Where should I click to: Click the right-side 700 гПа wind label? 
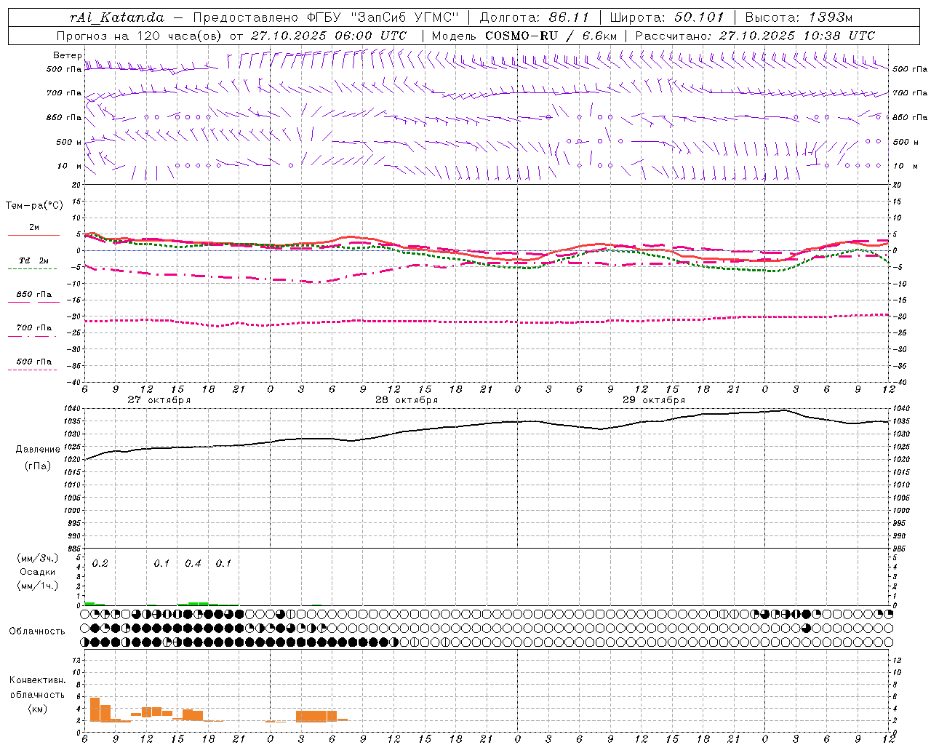click(x=910, y=93)
